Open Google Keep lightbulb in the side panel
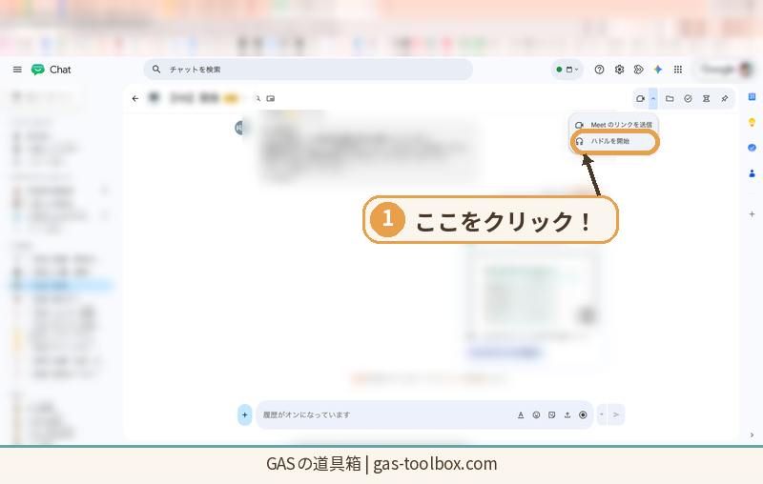The width and height of the screenshot is (763, 484). (752, 122)
